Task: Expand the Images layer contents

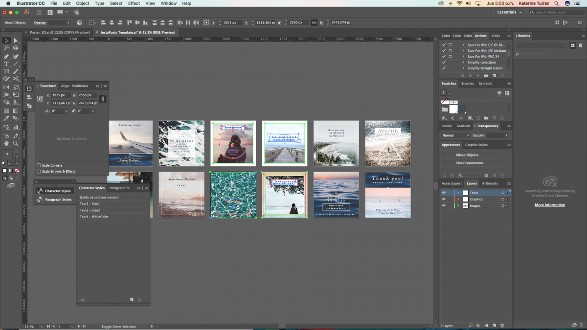Action: 458,206
